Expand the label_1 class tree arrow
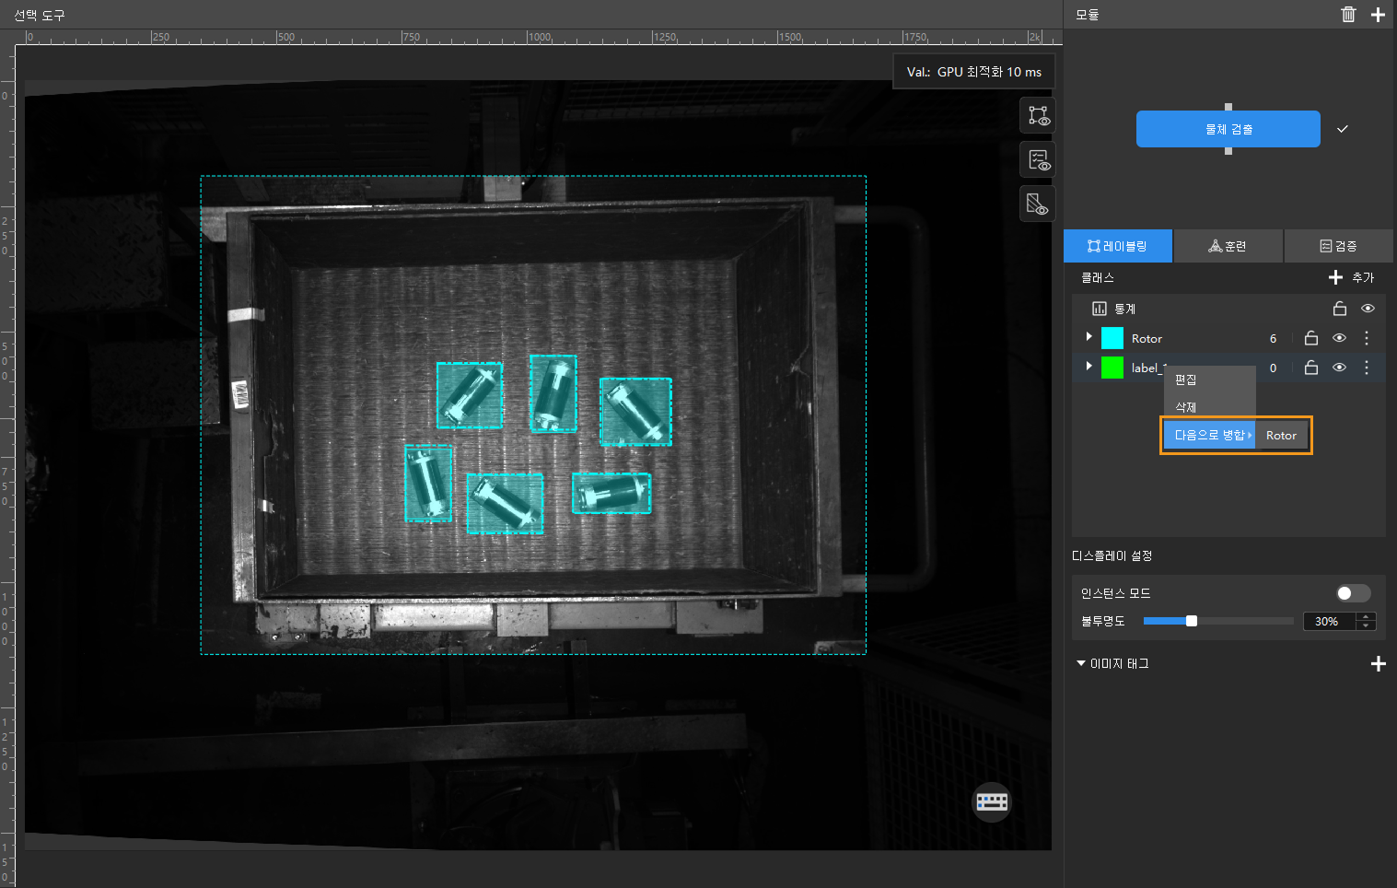The width and height of the screenshot is (1397, 888). [x=1088, y=367]
